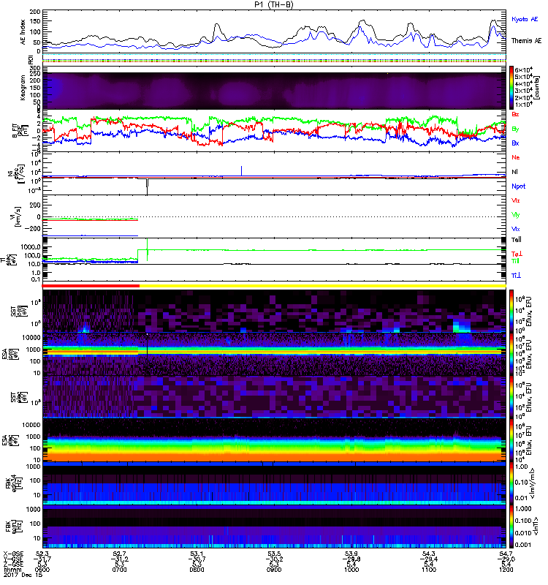Select the "hhmm" row label
The image size is (548, 585).
click(x=11, y=570)
